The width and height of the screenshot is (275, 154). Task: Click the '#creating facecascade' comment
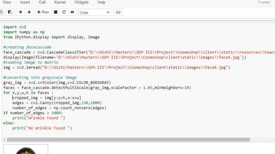pos(27,47)
